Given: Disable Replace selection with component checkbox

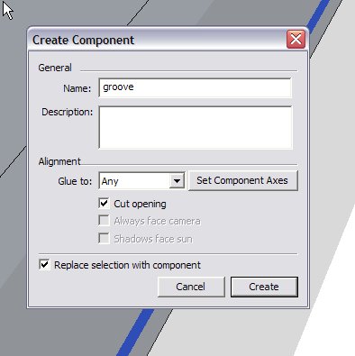Looking at the screenshot, I should [44, 265].
